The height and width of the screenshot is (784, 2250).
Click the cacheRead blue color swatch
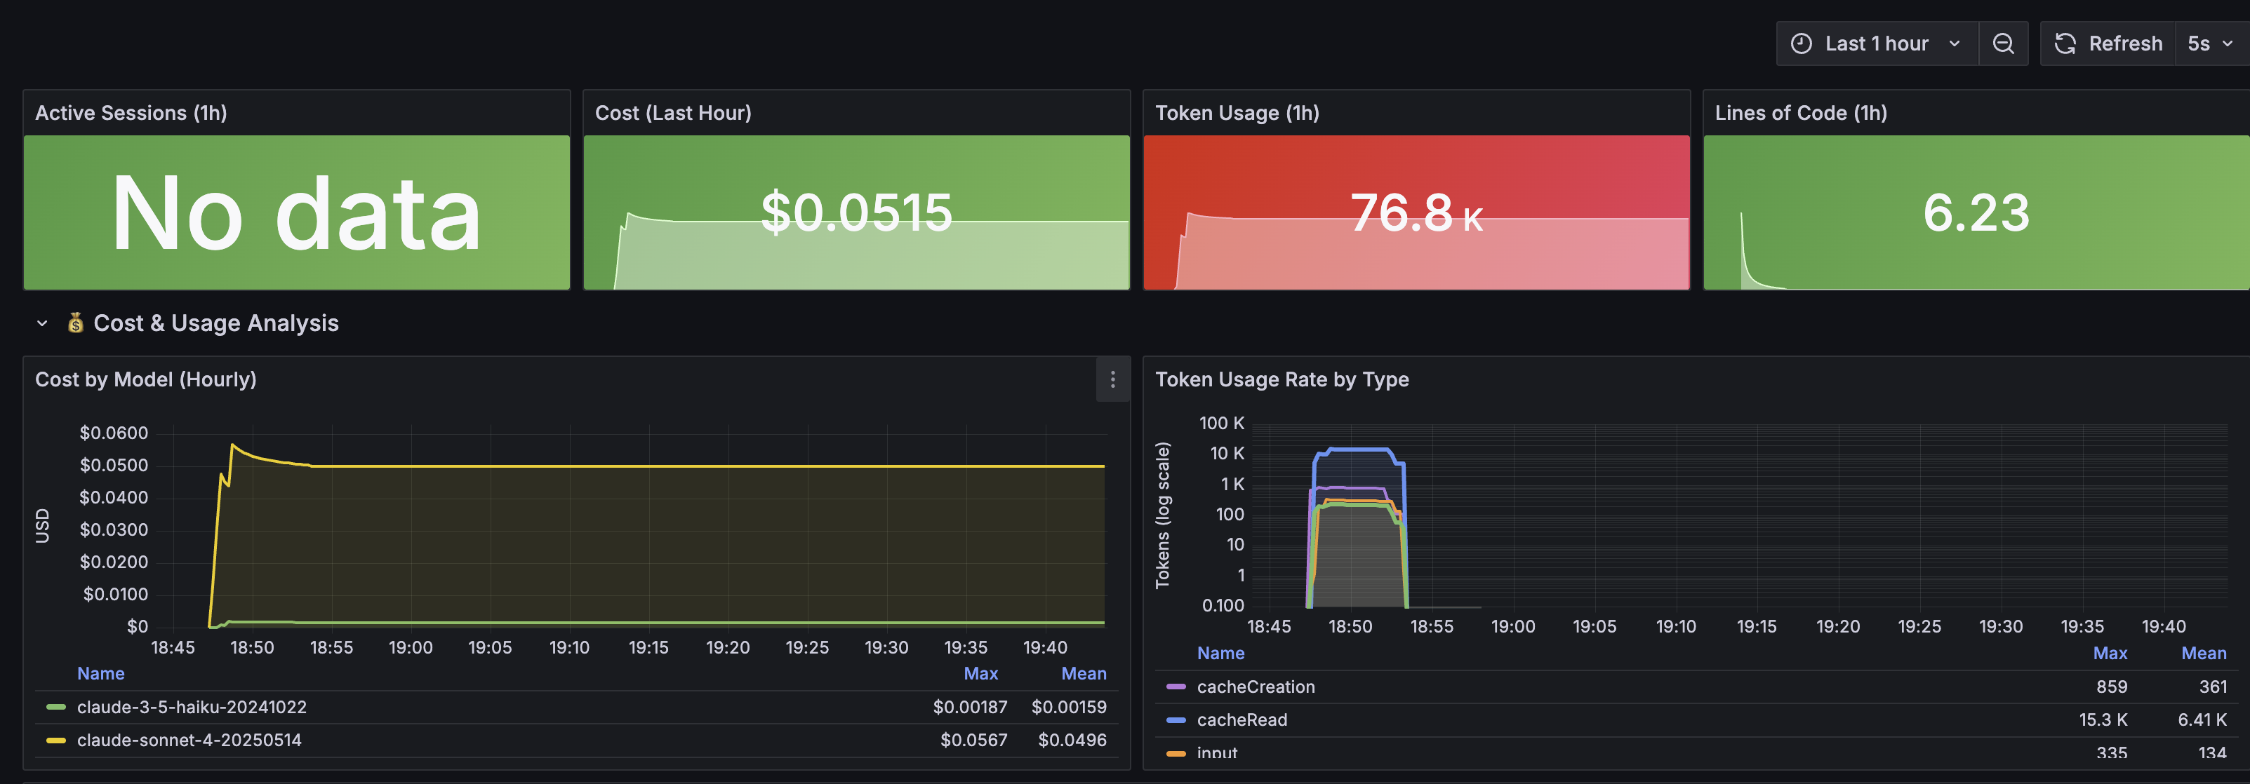tap(1176, 720)
